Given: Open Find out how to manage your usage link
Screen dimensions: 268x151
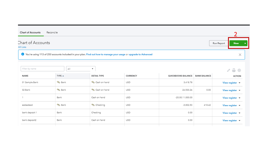Looking at the screenshot, I should point(106,55).
